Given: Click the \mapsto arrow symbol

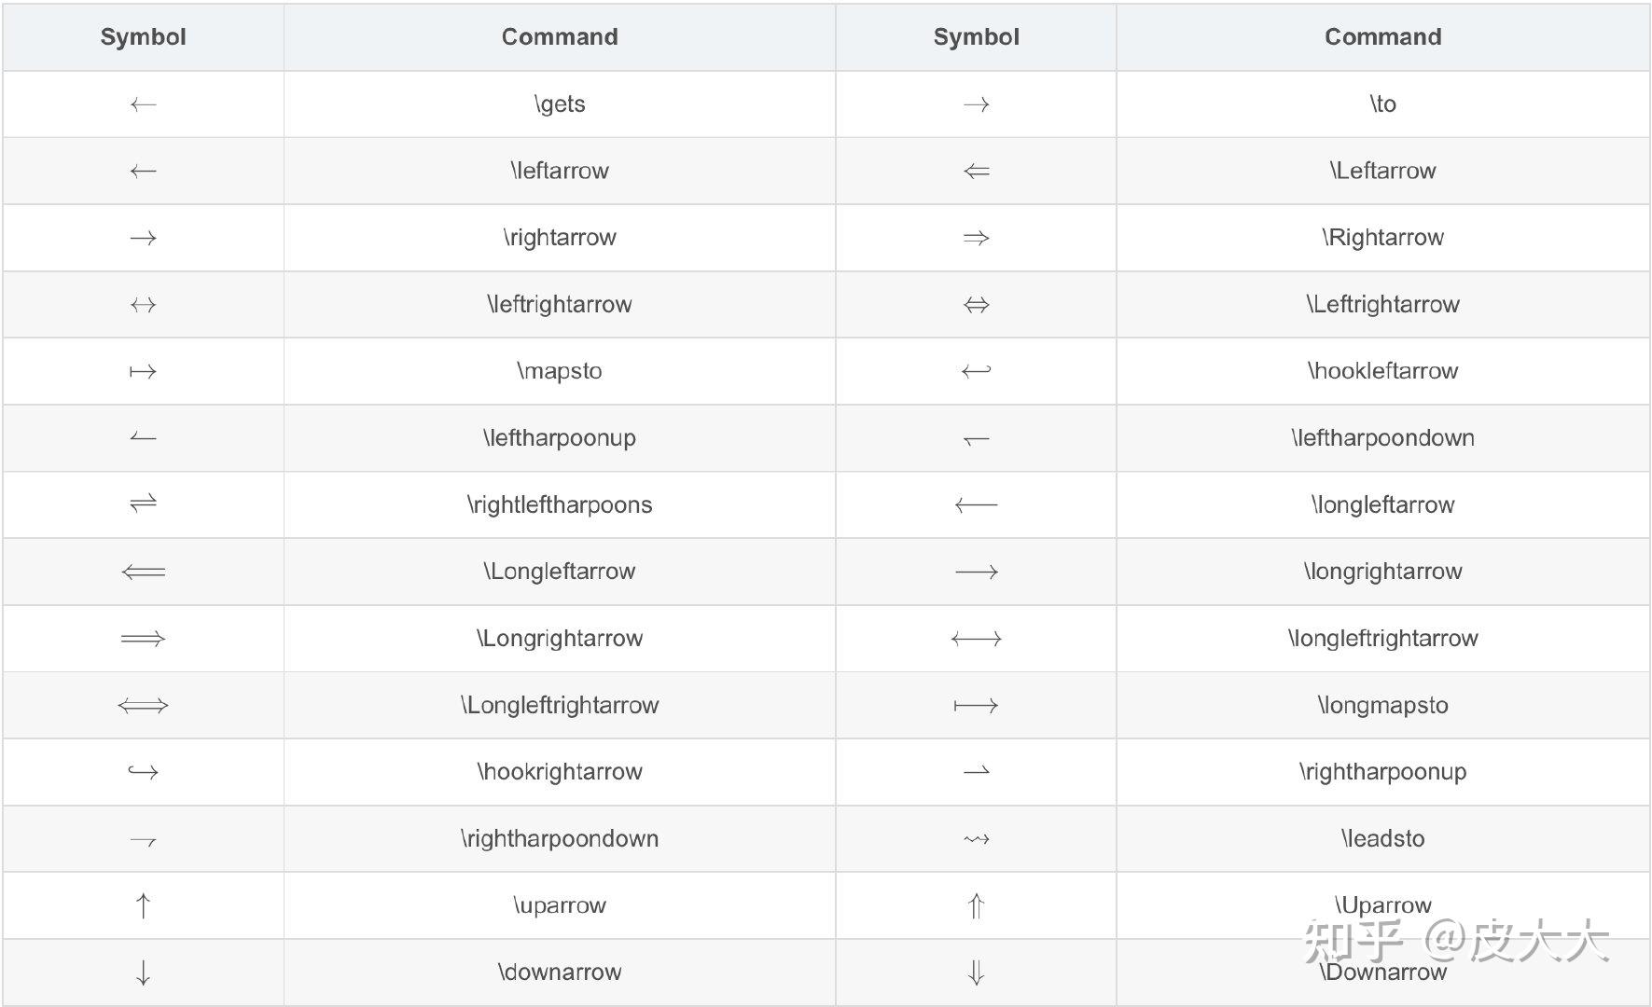Looking at the screenshot, I should pos(143,372).
